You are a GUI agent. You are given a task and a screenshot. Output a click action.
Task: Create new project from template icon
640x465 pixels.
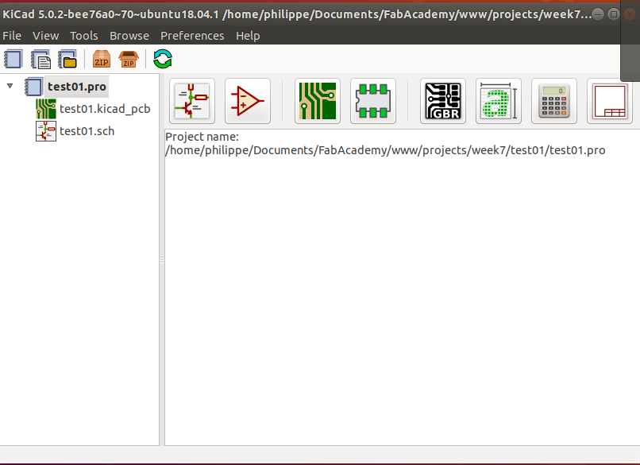tap(40, 60)
